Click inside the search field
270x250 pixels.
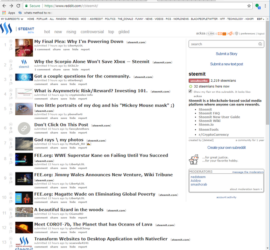click(226, 44)
